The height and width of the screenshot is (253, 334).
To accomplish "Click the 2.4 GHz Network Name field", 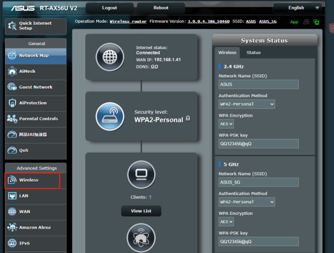I will click(x=259, y=84).
